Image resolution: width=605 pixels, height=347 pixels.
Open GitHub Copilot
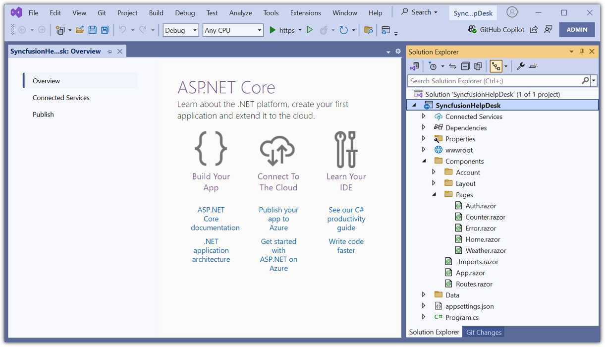[x=496, y=30]
